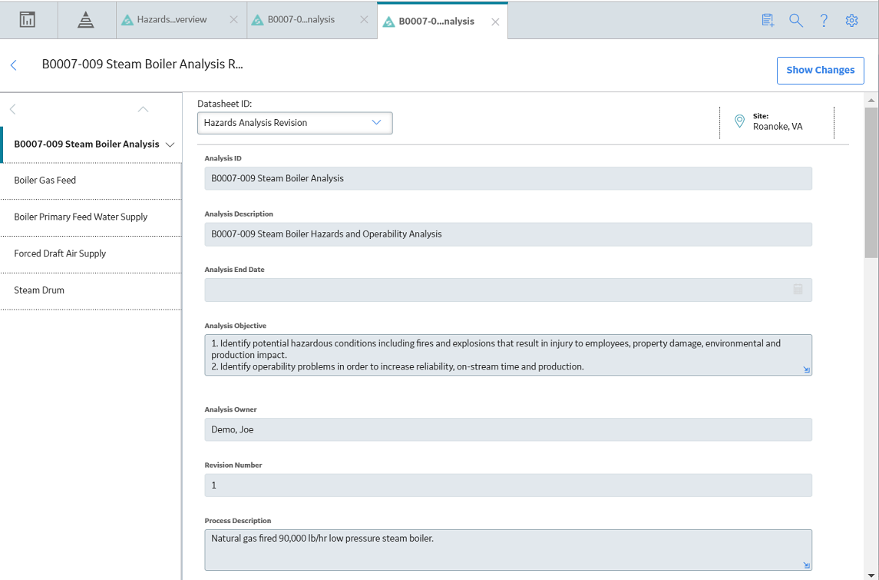Viewport: 879px width, 580px height.
Task: Click the Process Description text area
Action: 508,550
